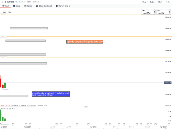Open the Deal ticket
Screen dimensions: 172x129
(x=144, y=2)
